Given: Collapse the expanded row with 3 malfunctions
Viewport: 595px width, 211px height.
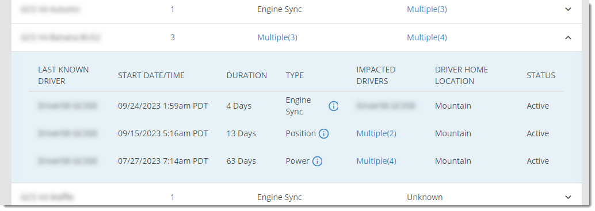Looking at the screenshot, I should (568, 37).
